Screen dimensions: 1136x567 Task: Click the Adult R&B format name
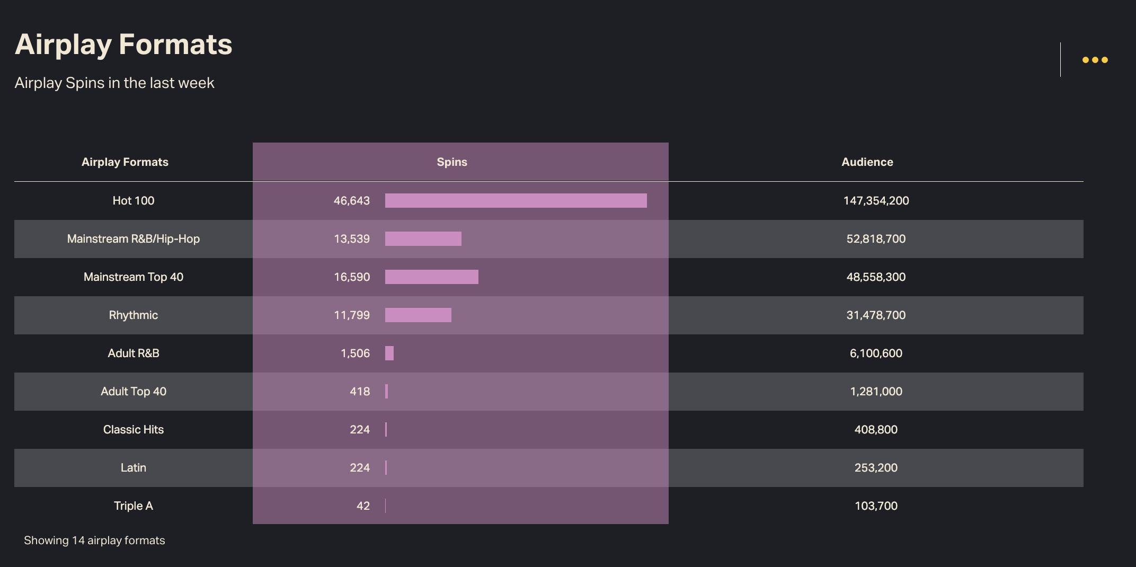(134, 353)
